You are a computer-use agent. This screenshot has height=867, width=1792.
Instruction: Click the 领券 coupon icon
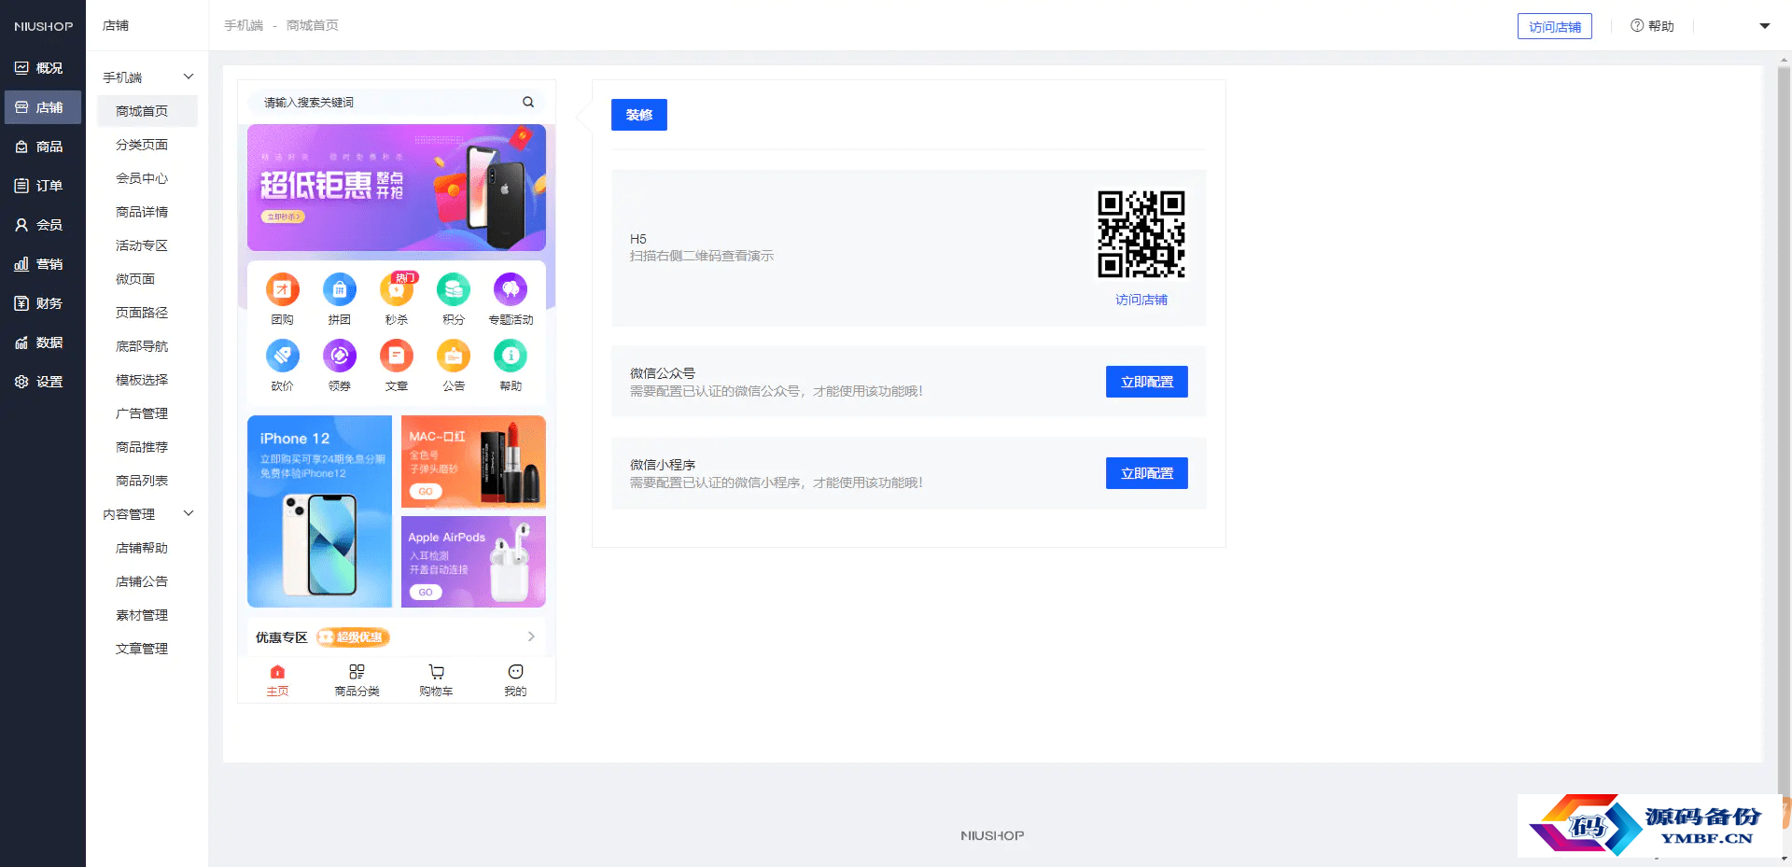tap(340, 356)
